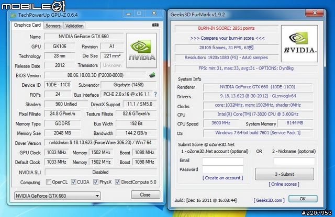Click the Resolution 1920x1080 (FS) line
The width and height of the screenshot is (335, 217).
[227, 58]
